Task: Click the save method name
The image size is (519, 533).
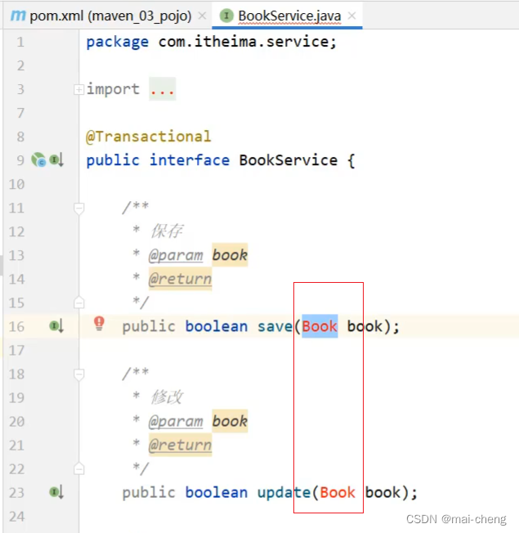Action: 275,326
